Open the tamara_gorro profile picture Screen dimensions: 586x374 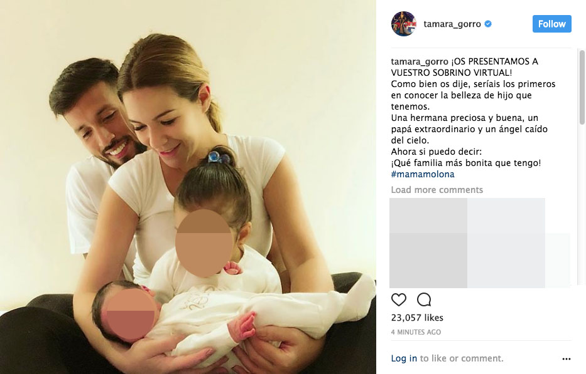click(x=404, y=24)
